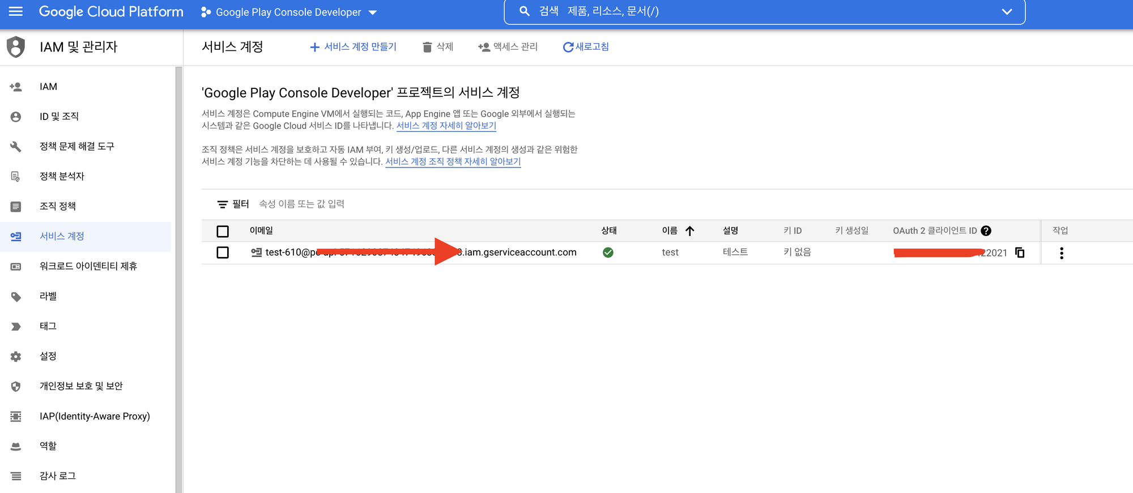
Task: Open 조직 정책 in sidebar
Action: (57, 206)
